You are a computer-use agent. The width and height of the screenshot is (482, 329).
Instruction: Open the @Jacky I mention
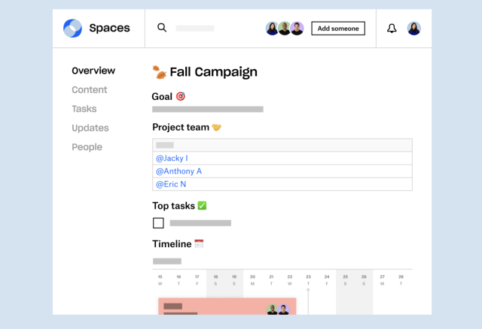(x=172, y=158)
